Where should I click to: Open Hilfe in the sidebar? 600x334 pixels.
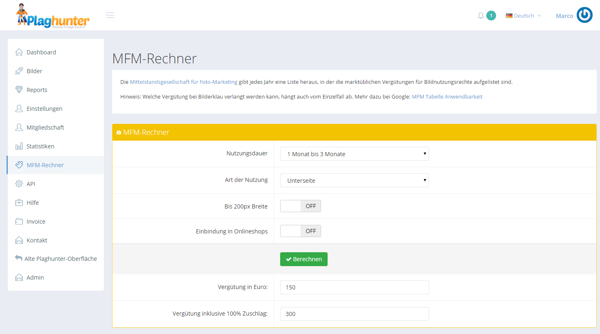[56, 202]
